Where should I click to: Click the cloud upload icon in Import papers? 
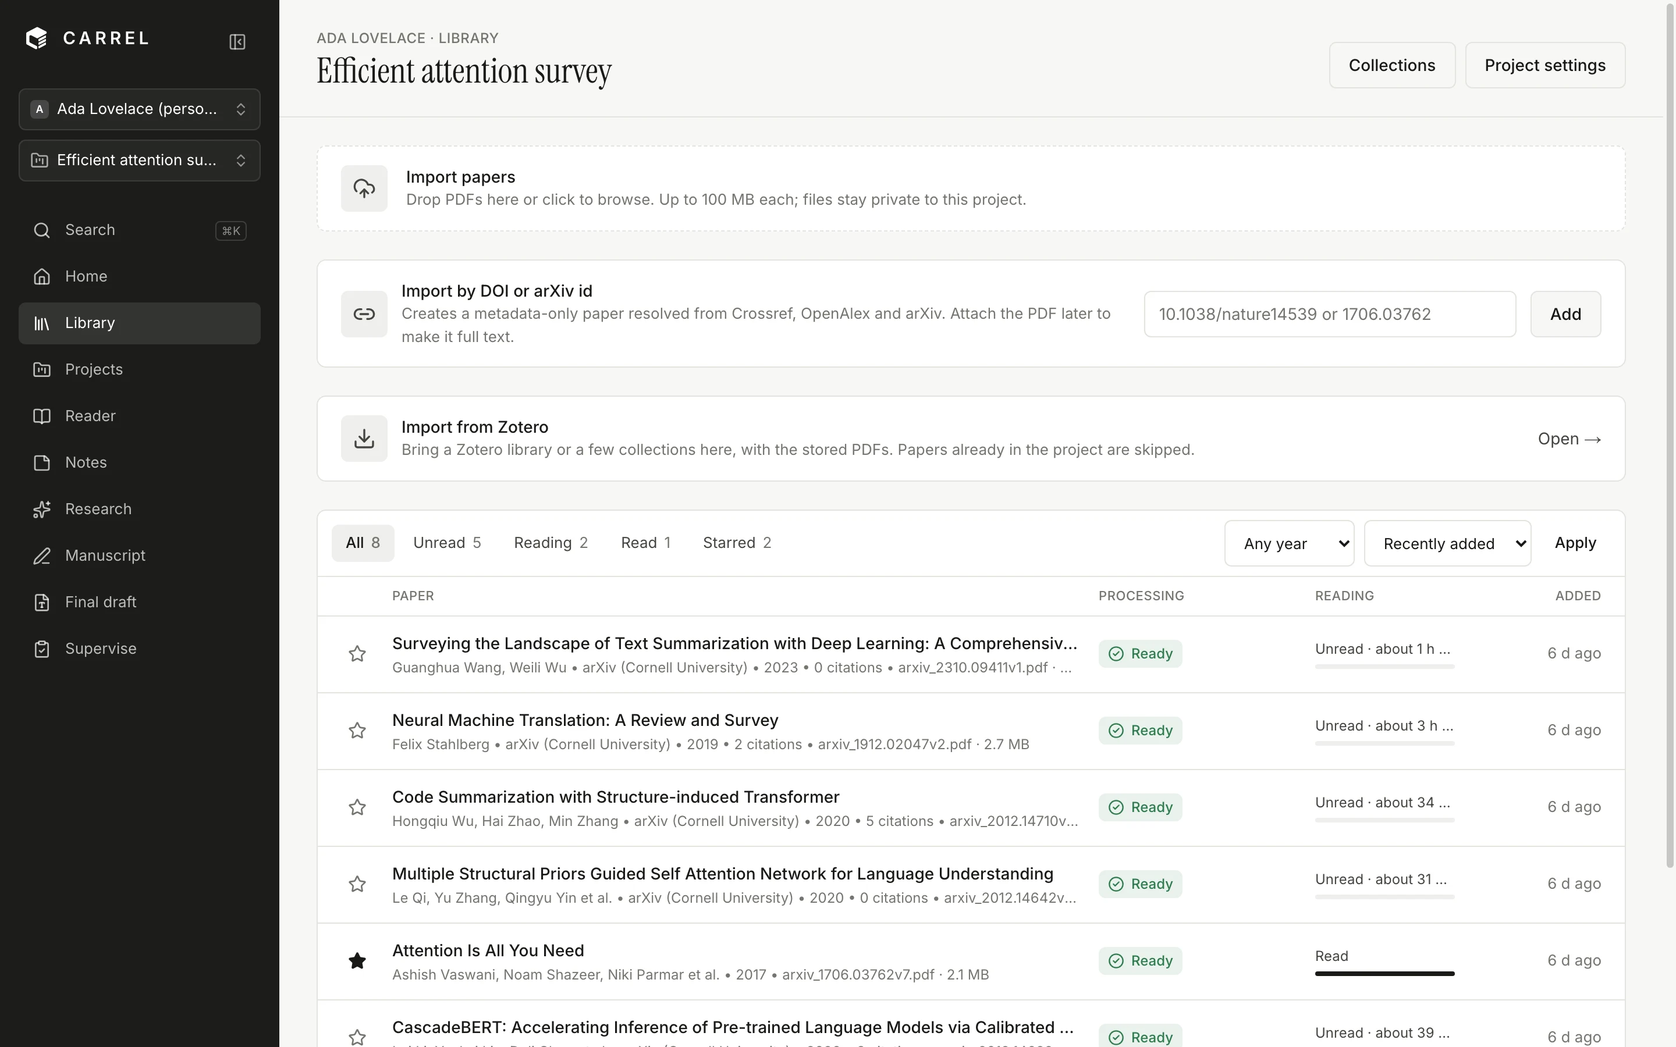[364, 188]
